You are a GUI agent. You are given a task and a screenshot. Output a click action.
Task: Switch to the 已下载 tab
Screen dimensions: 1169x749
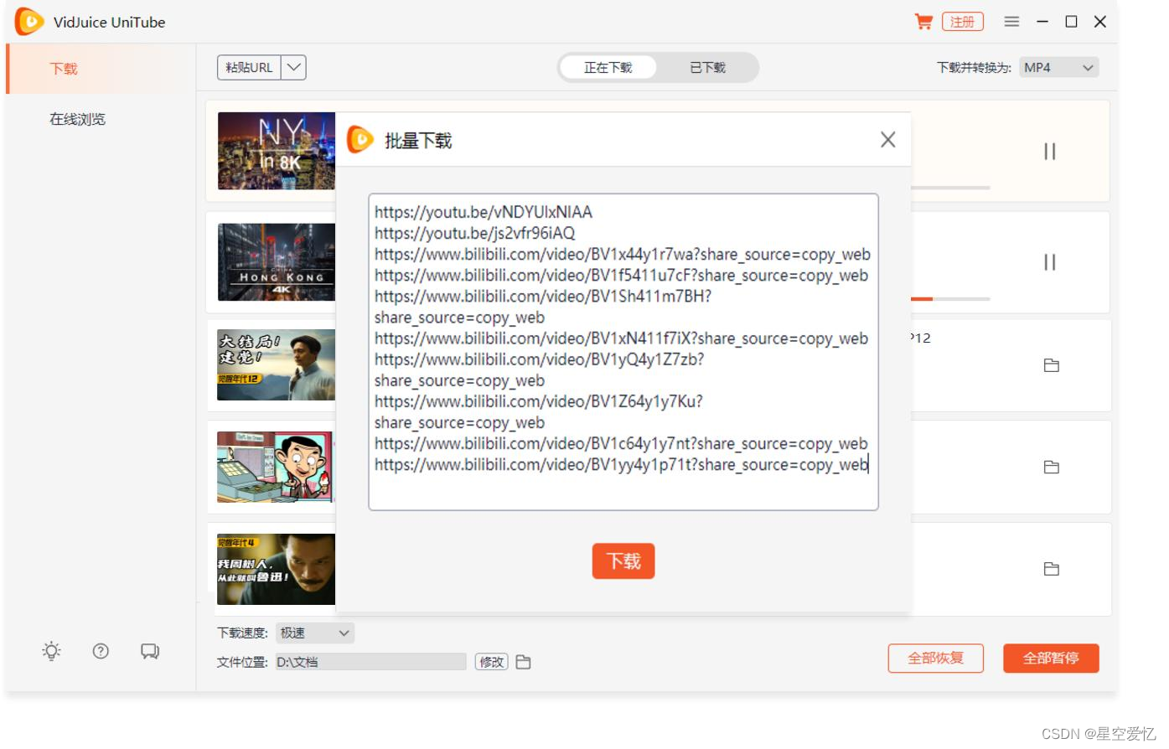[x=707, y=68]
